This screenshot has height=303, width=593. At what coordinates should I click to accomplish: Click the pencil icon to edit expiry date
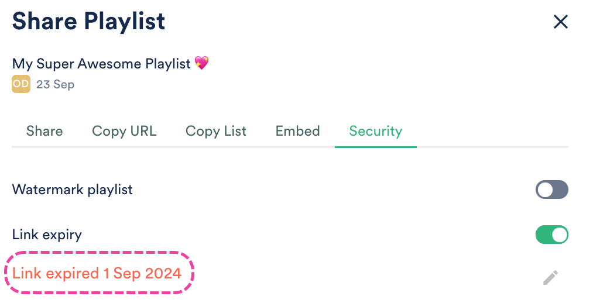(550, 277)
